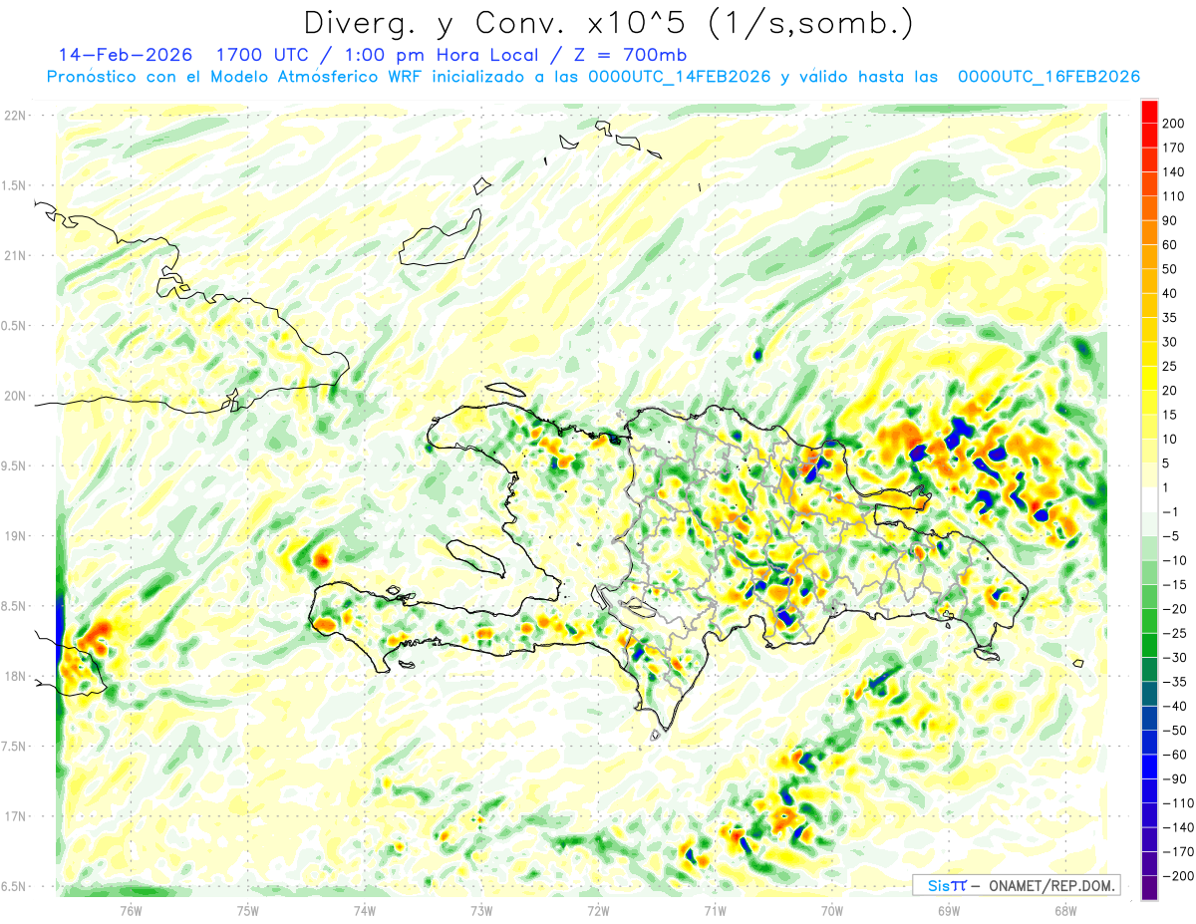1196x924 pixels.
Task: Click the 'ONAMET/REP.DOM.' credit label
Action: (x=1051, y=885)
